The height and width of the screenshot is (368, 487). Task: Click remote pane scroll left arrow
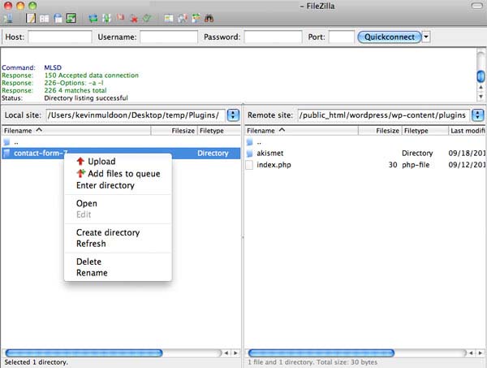click(471, 353)
